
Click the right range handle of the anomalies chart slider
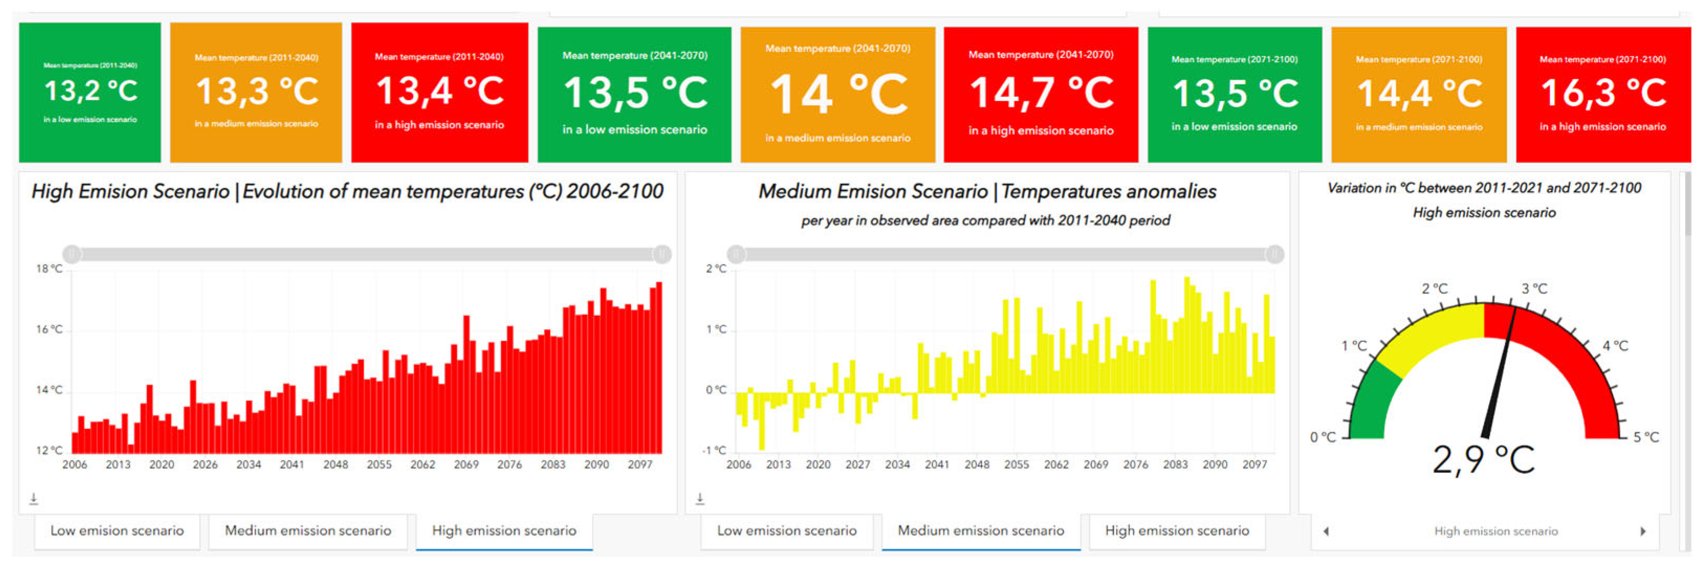tap(1275, 254)
